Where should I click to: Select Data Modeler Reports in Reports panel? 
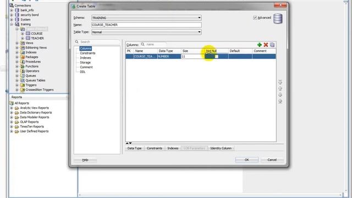34,117
